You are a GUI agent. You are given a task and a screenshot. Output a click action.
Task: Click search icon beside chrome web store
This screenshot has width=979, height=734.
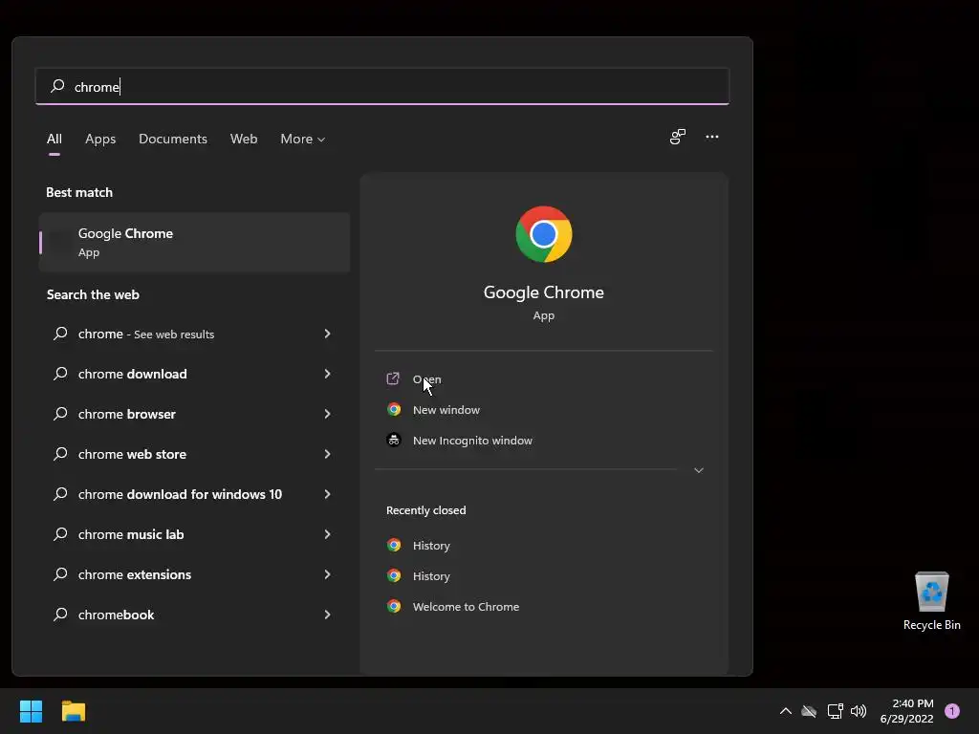(60, 454)
